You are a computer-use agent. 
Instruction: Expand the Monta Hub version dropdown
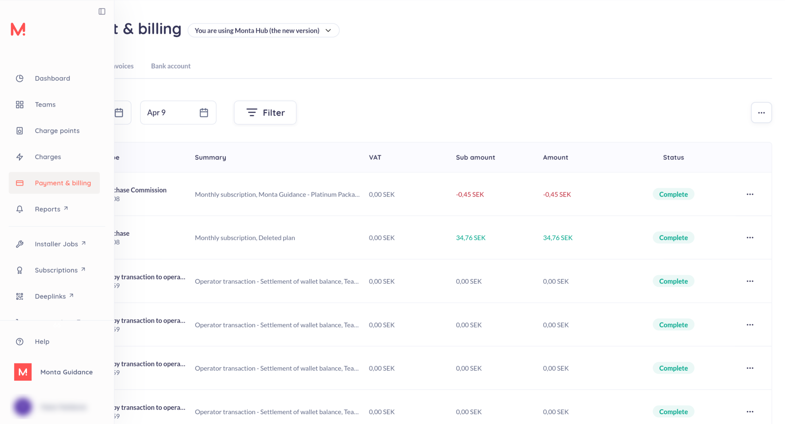click(263, 31)
